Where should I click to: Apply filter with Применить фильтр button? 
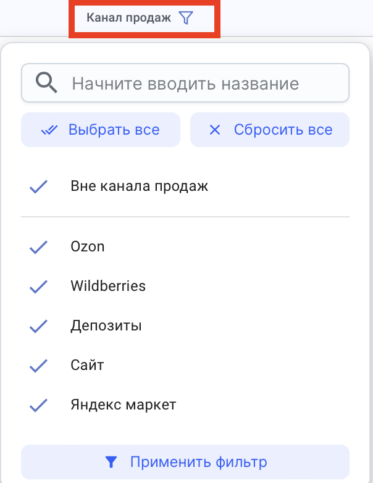[x=185, y=461]
